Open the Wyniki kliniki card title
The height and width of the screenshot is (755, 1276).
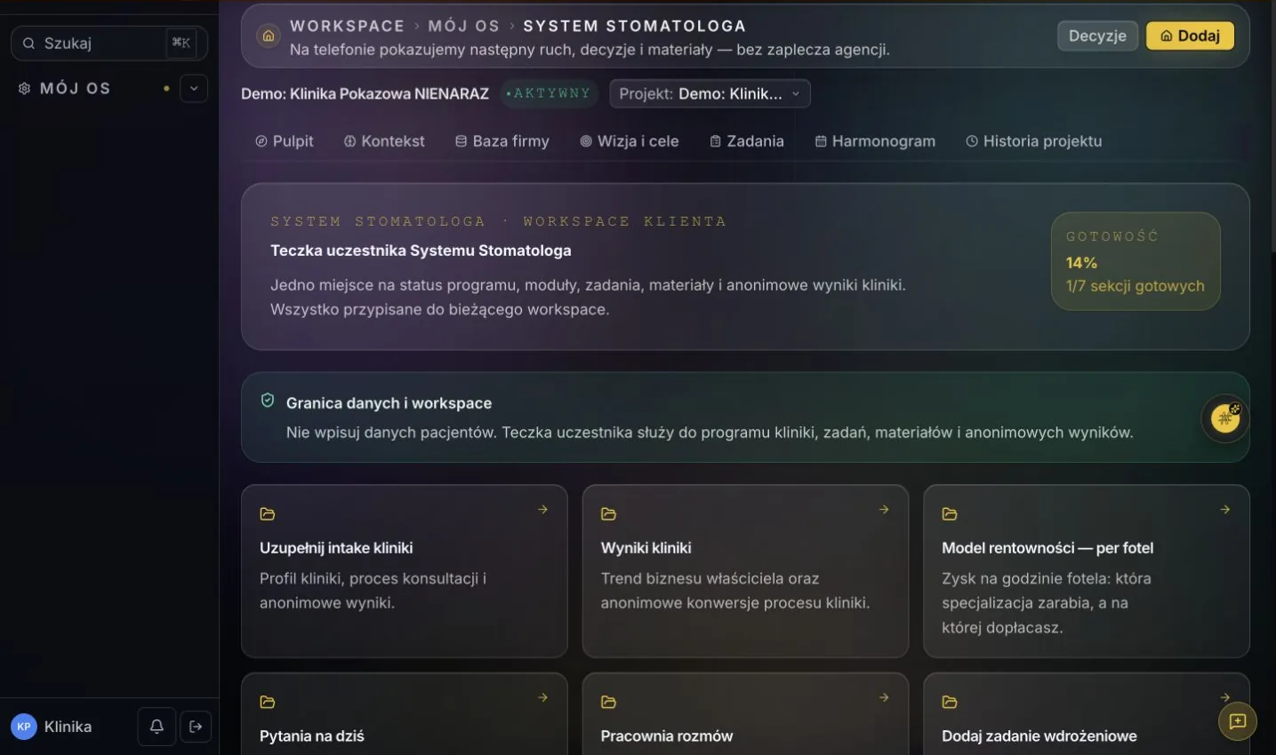pos(646,548)
